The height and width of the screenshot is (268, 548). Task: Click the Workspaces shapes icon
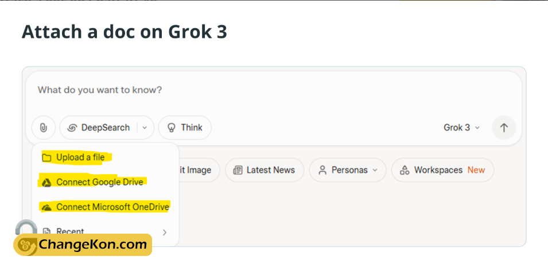(x=405, y=170)
